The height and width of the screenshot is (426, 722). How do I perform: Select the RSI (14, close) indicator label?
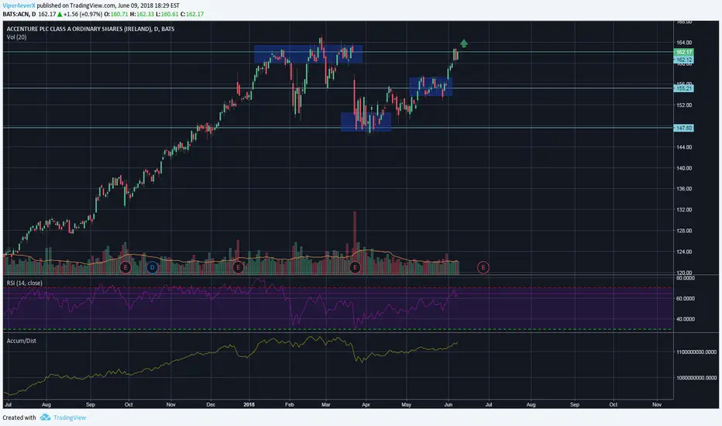pyautogui.click(x=25, y=283)
